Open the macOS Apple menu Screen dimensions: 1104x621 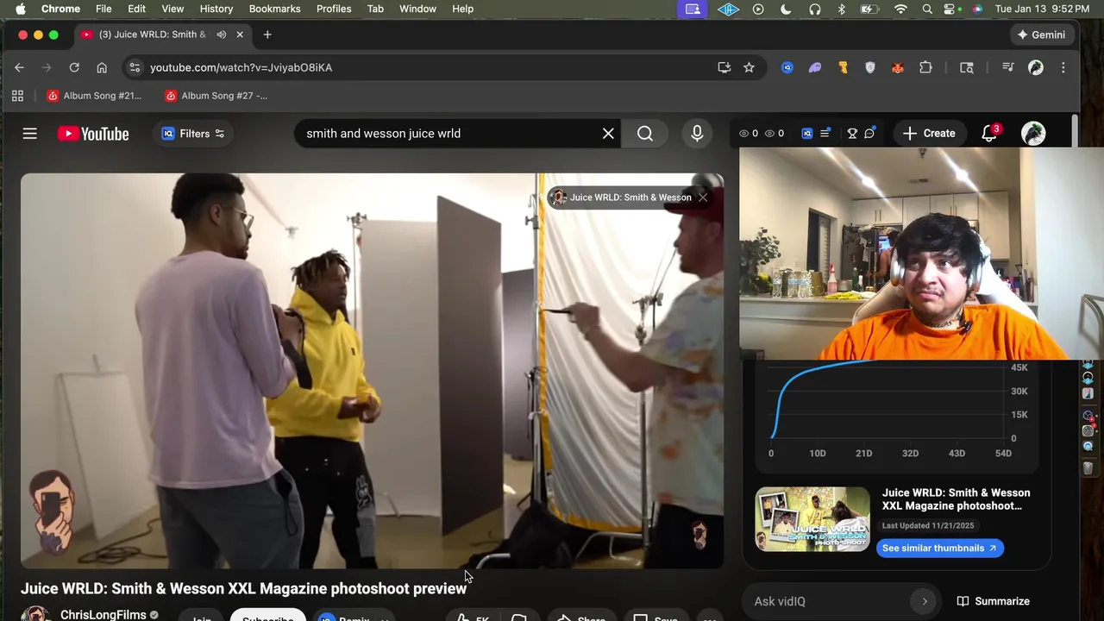(x=20, y=9)
